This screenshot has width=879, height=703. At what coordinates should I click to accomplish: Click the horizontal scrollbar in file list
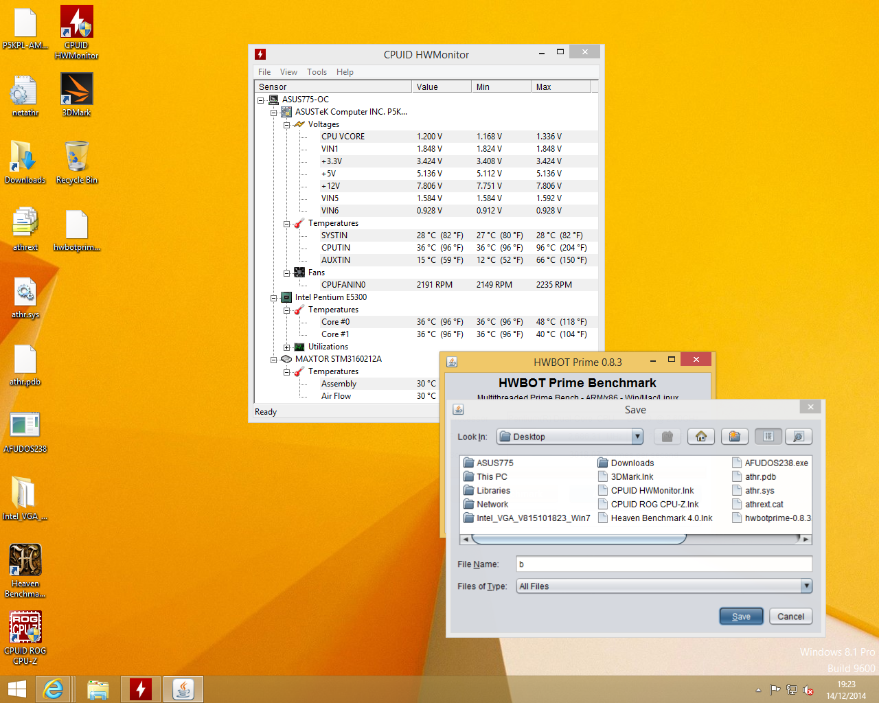(x=579, y=539)
